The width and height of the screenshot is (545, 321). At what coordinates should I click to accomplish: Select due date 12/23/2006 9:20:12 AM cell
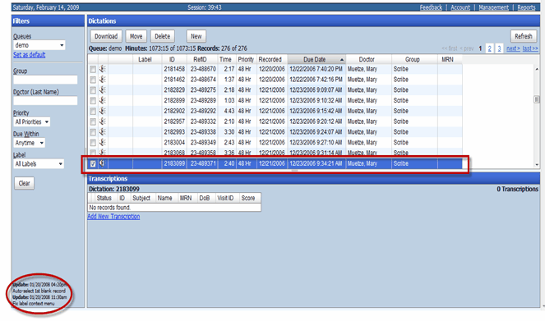point(316,122)
